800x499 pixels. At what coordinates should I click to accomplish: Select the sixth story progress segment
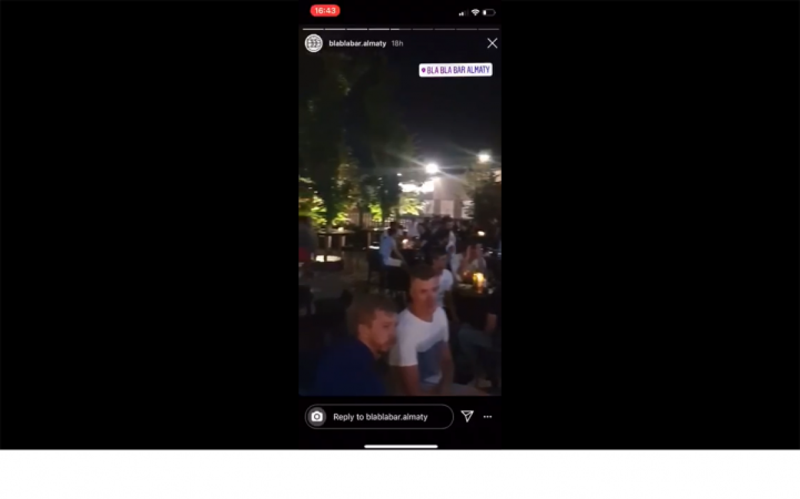[423, 29]
